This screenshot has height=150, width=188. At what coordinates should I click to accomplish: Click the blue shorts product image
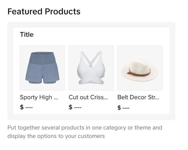(42, 68)
